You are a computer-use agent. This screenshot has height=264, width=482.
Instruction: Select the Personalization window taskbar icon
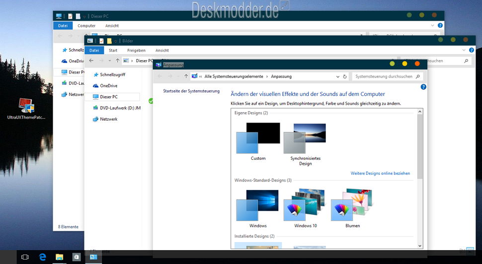tap(93, 257)
